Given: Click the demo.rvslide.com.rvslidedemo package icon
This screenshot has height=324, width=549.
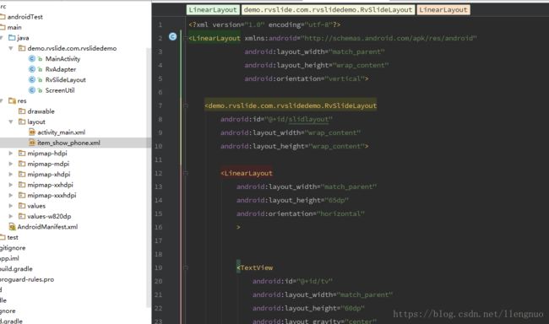Looking at the screenshot, I should [x=22, y=48].
